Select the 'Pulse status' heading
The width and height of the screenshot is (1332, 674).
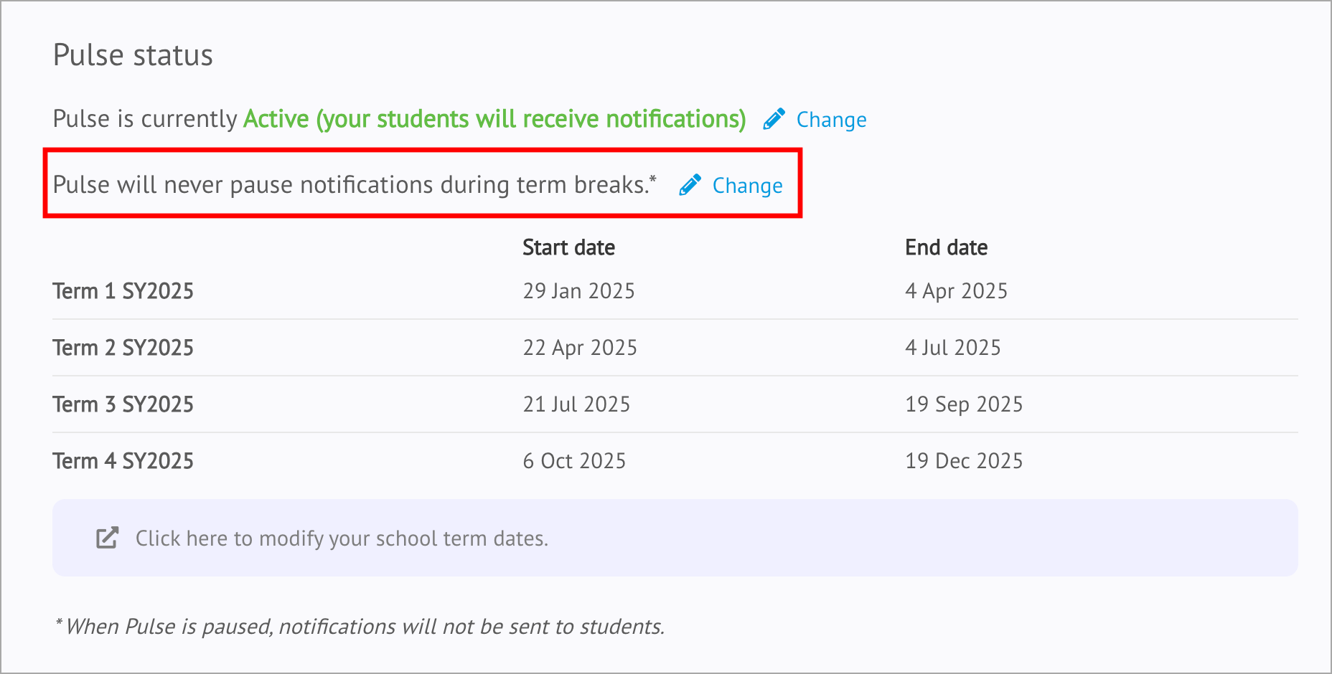click(x=133, y=55)
